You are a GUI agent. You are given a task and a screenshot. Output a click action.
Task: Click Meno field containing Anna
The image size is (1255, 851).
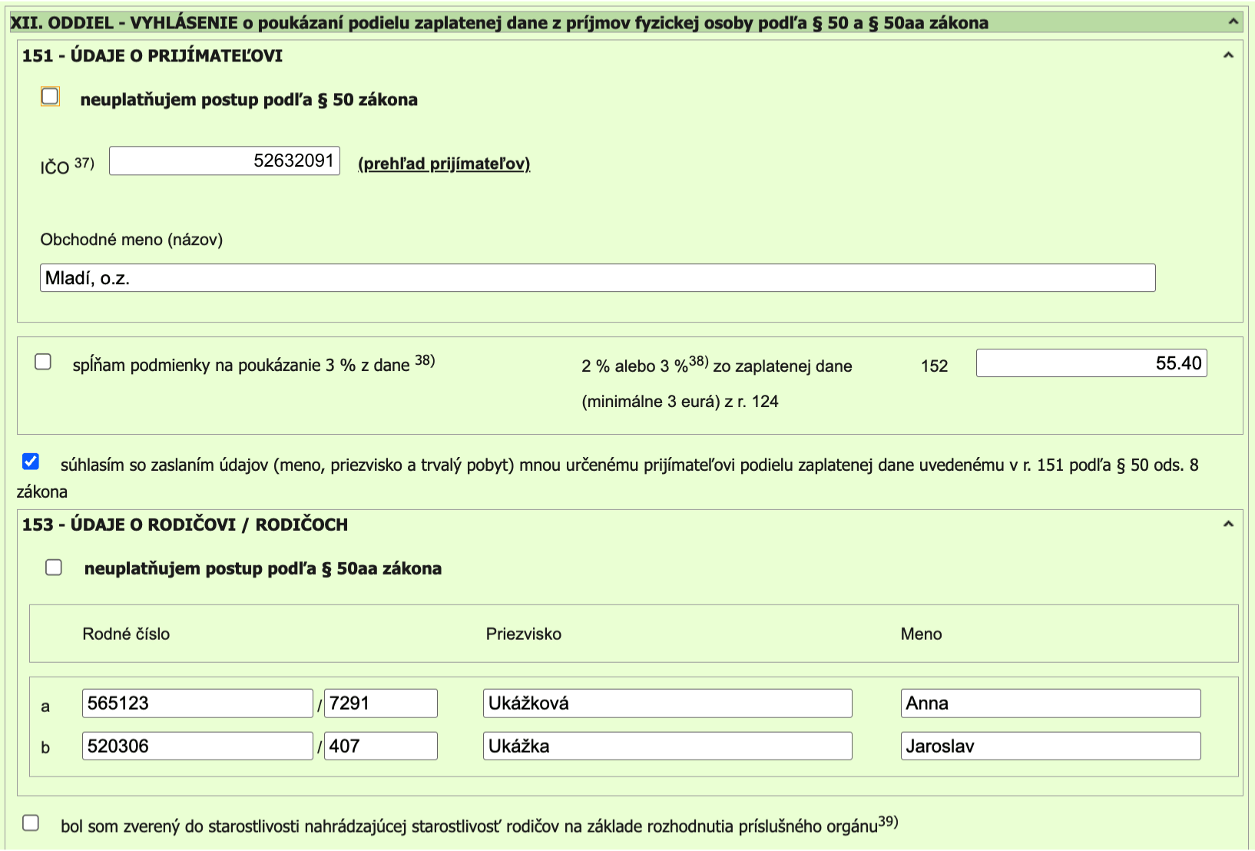pos(1051,704)
